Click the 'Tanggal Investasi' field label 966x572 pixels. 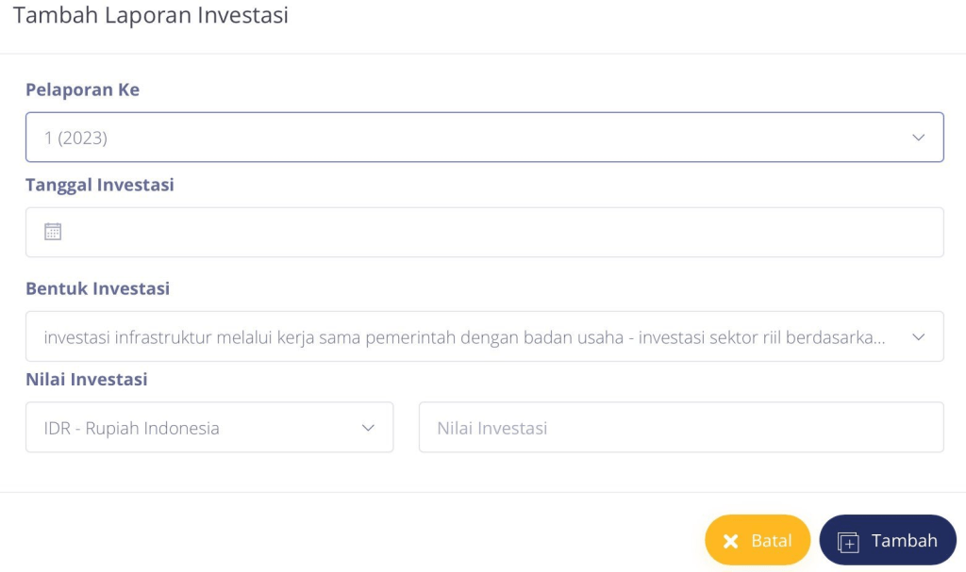point(99,185)
